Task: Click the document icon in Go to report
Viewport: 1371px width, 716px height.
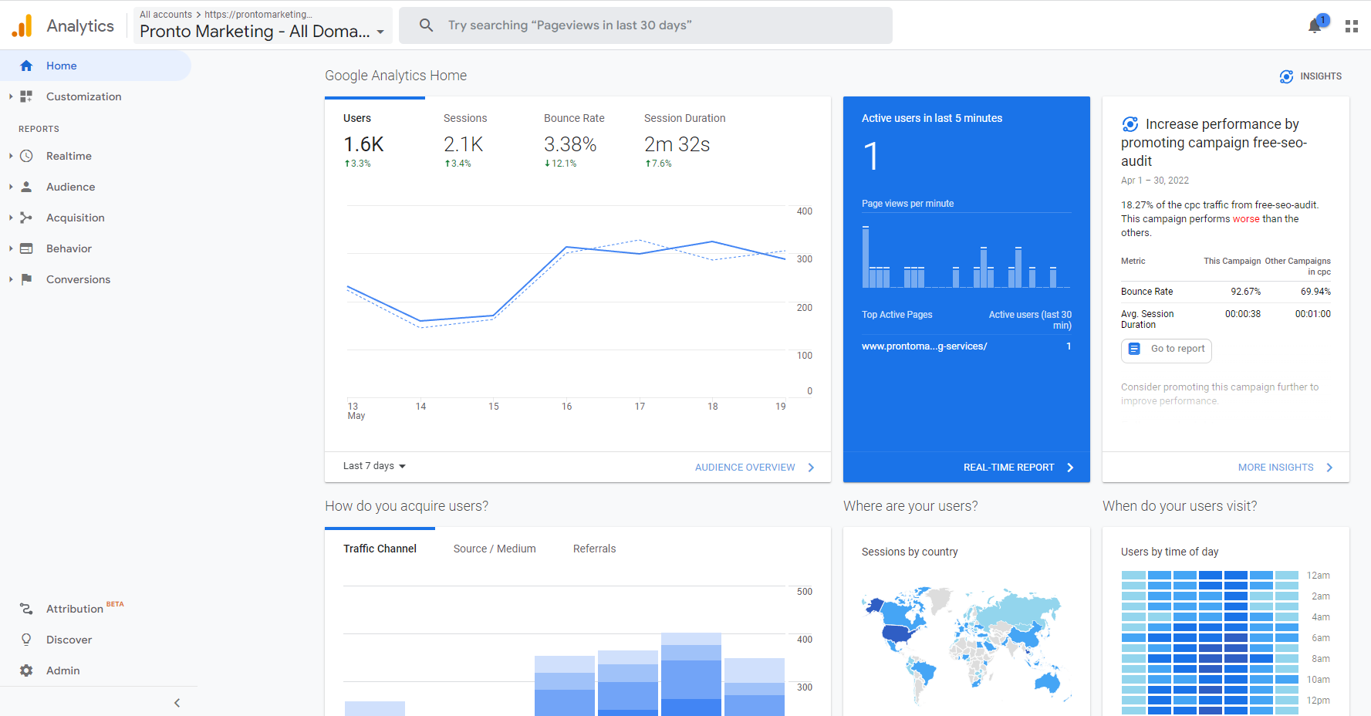Action: click(x=1134, y=349)
